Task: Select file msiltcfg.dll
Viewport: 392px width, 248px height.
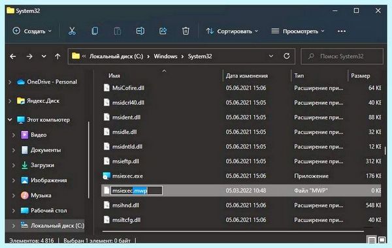Action: click(x=126, y=220)
